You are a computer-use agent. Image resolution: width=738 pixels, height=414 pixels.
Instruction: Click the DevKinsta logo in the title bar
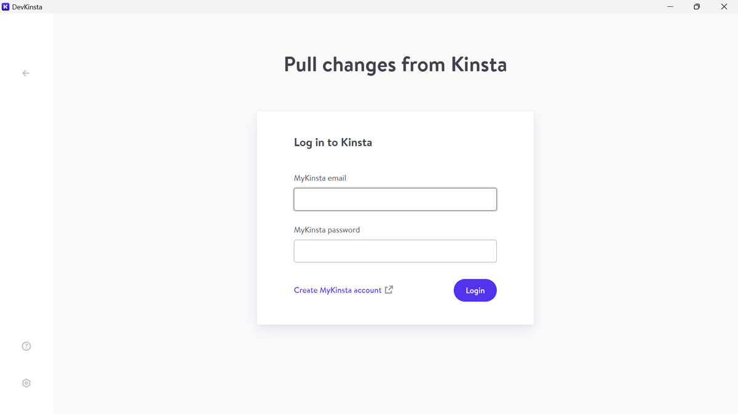tap(6, 7)
